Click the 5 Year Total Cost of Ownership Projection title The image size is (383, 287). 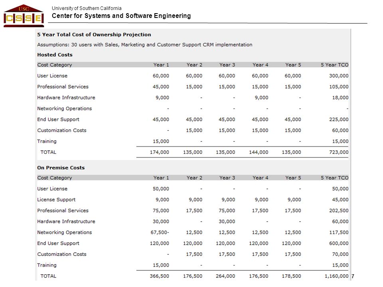click(x=94, y=35)
